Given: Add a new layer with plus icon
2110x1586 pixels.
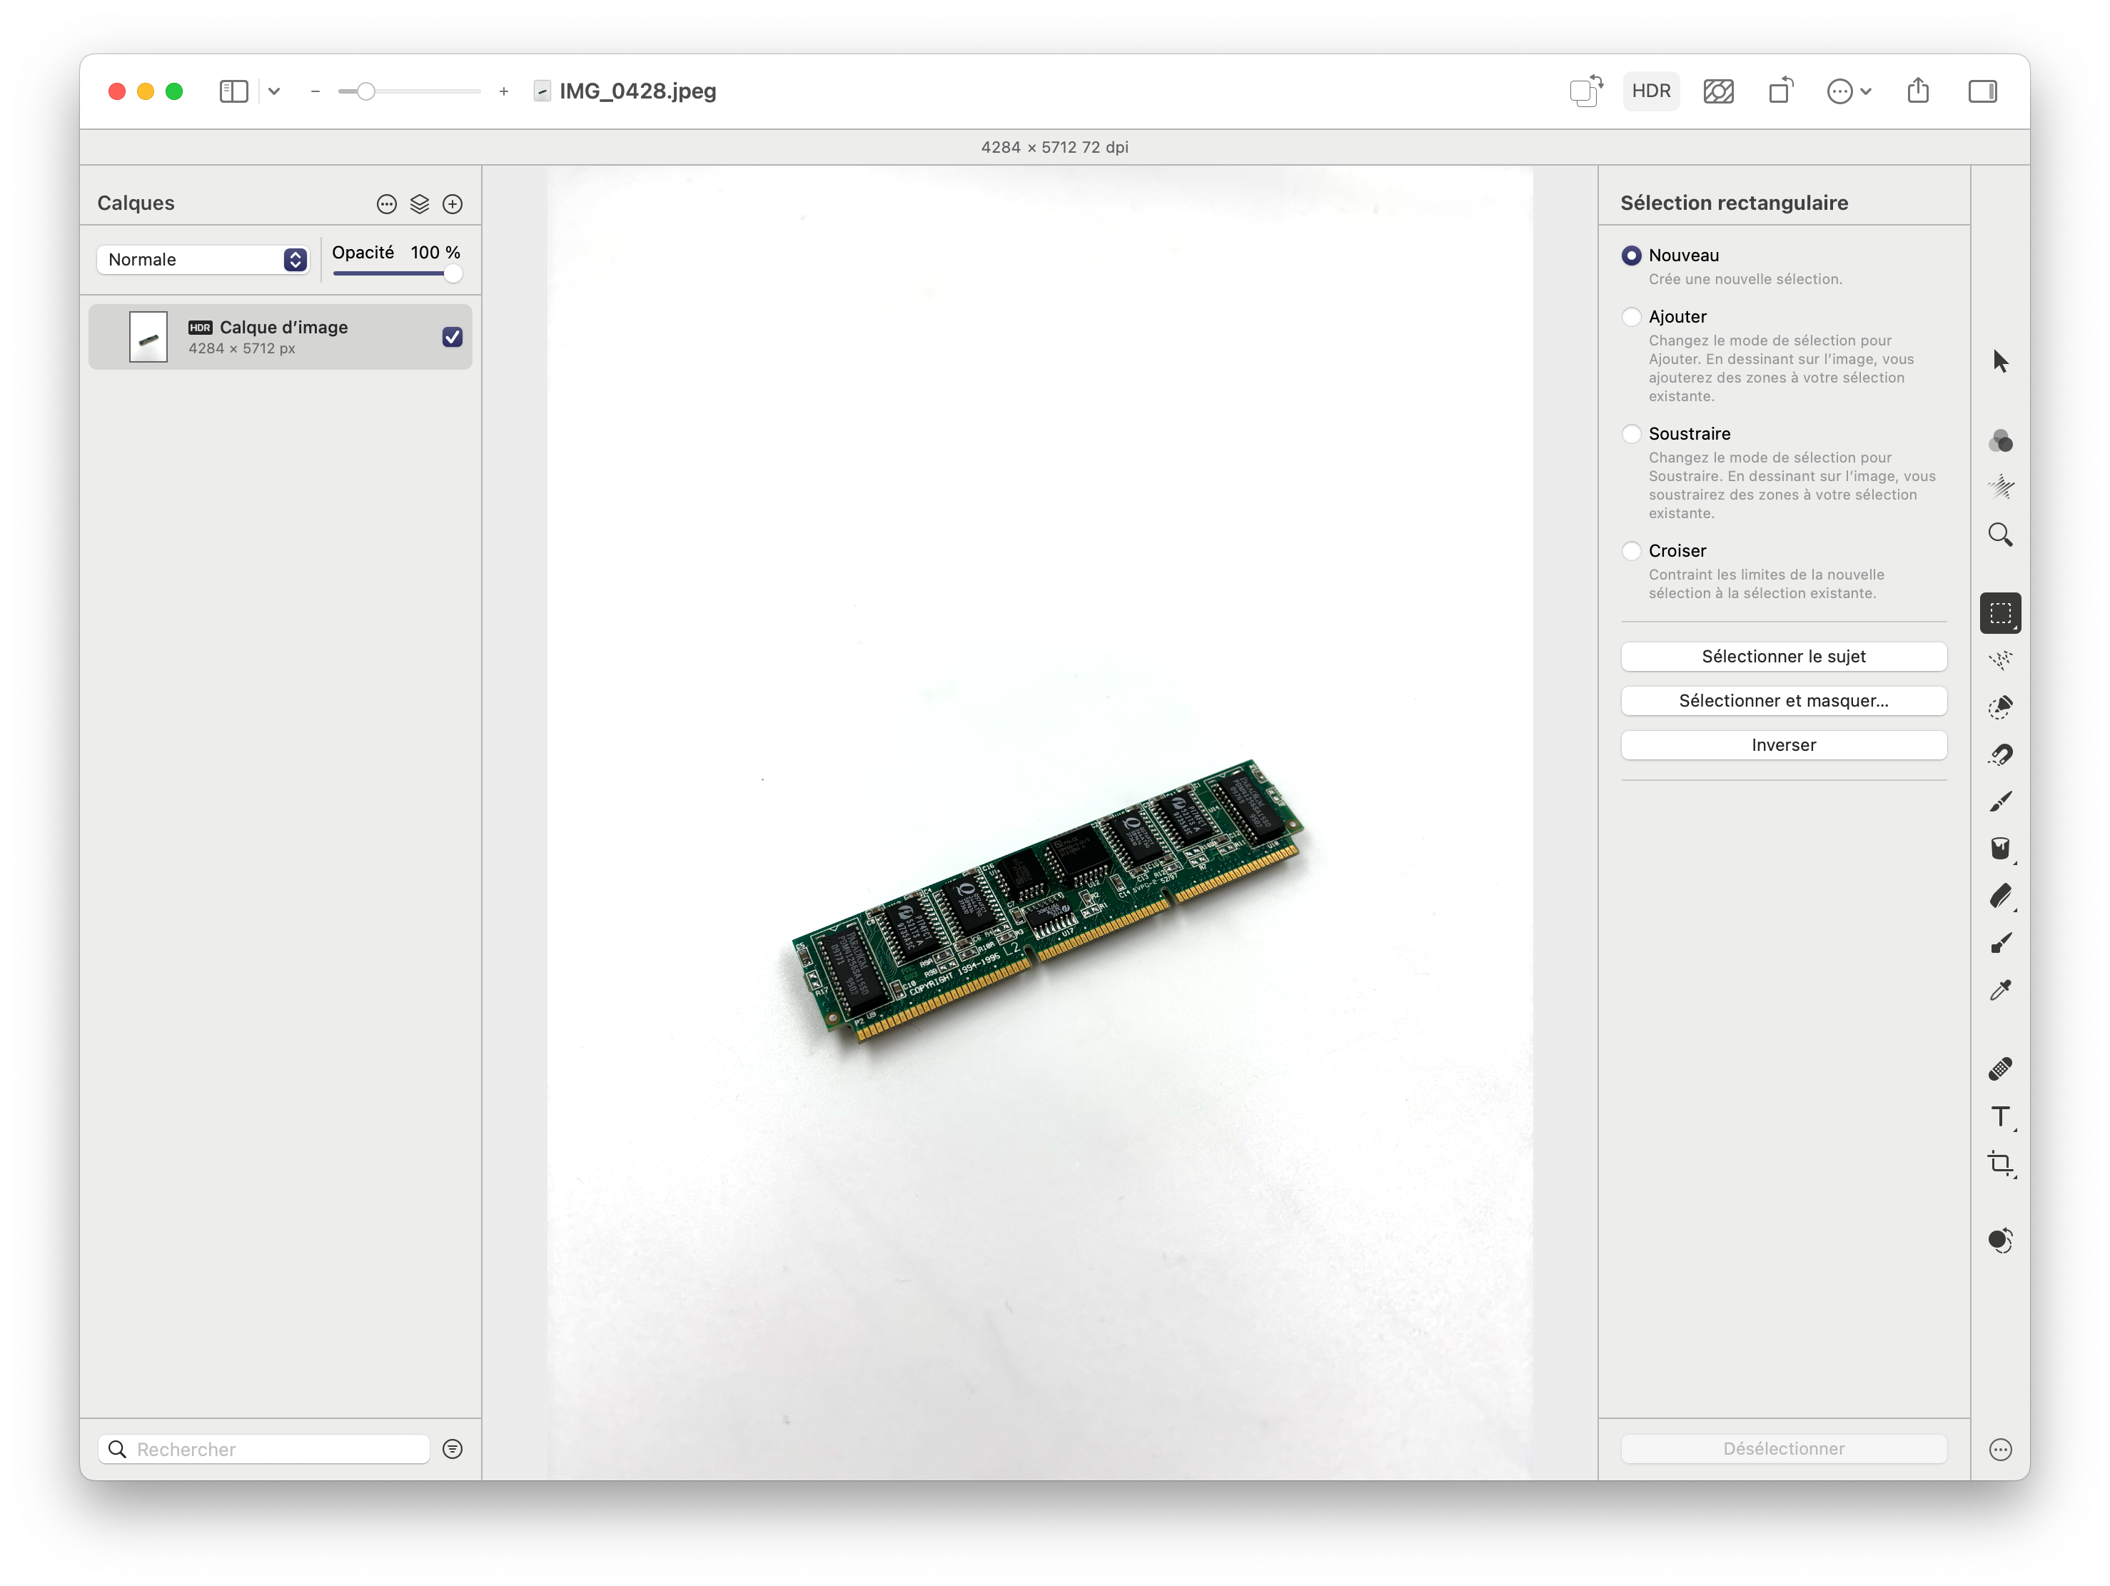Looking at the screenshot, I should tap(452, 204).
